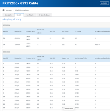Click correctable errors value 18512
This screenshot has height=111, width=110.
click(77, 86)
